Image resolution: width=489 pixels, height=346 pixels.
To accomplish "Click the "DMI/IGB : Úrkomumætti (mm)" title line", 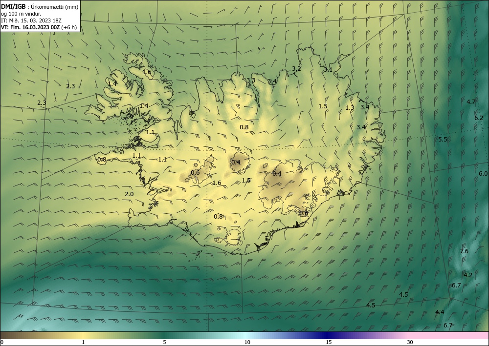I will tap(40, 7).
